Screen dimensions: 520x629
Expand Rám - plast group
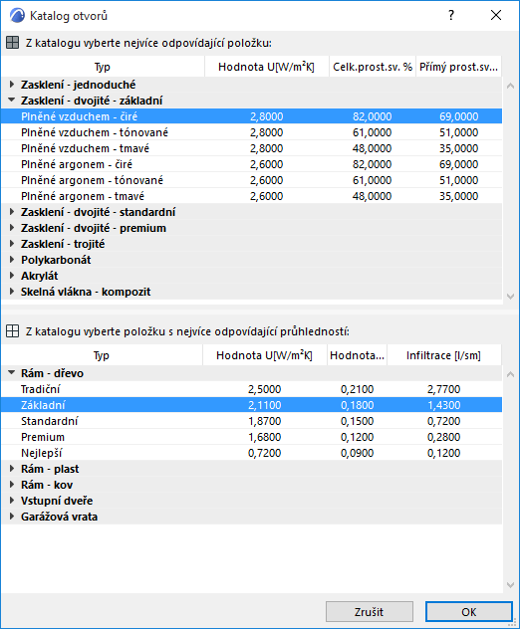click(12, 469)
